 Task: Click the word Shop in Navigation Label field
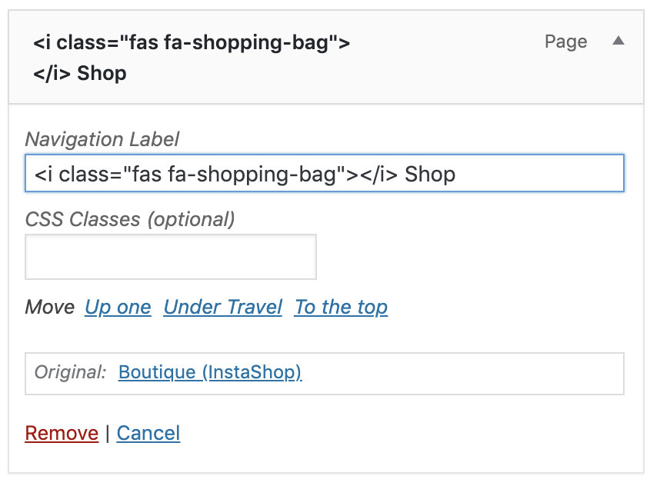click(x=430, y=175)
